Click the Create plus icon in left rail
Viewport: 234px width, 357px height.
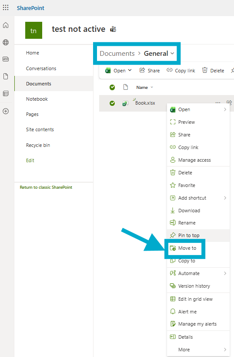coord(6,111)
